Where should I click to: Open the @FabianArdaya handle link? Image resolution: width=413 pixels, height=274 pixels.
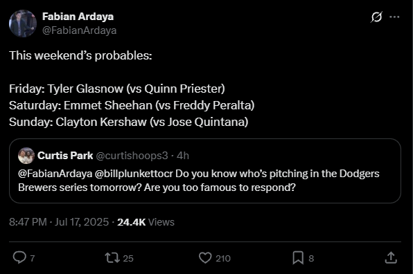79,30
